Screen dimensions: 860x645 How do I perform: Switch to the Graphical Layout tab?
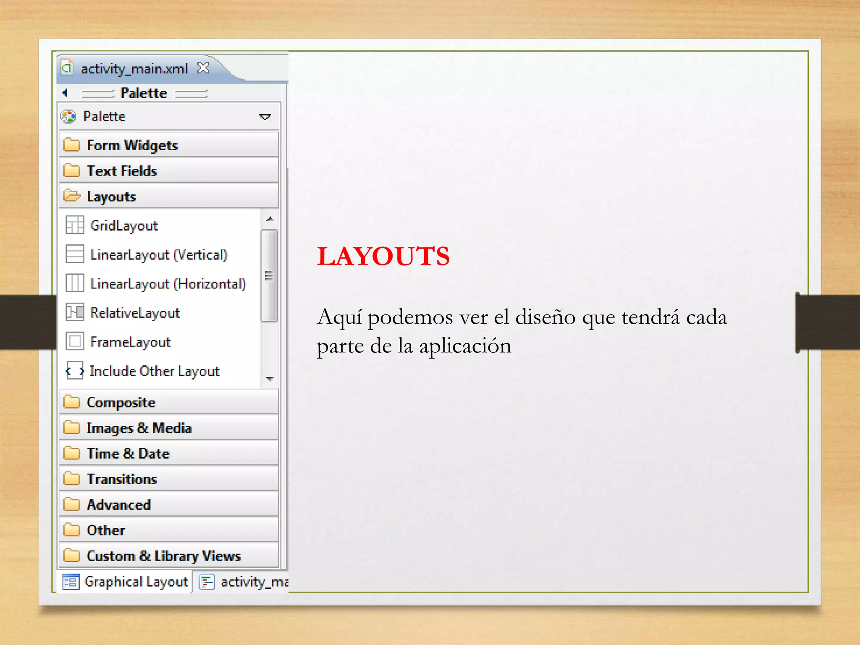125,582
